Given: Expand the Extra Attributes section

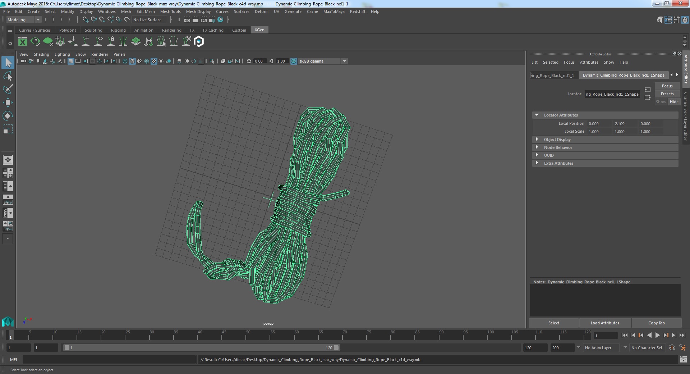Looking at the screenshot, I should (537, 163).
